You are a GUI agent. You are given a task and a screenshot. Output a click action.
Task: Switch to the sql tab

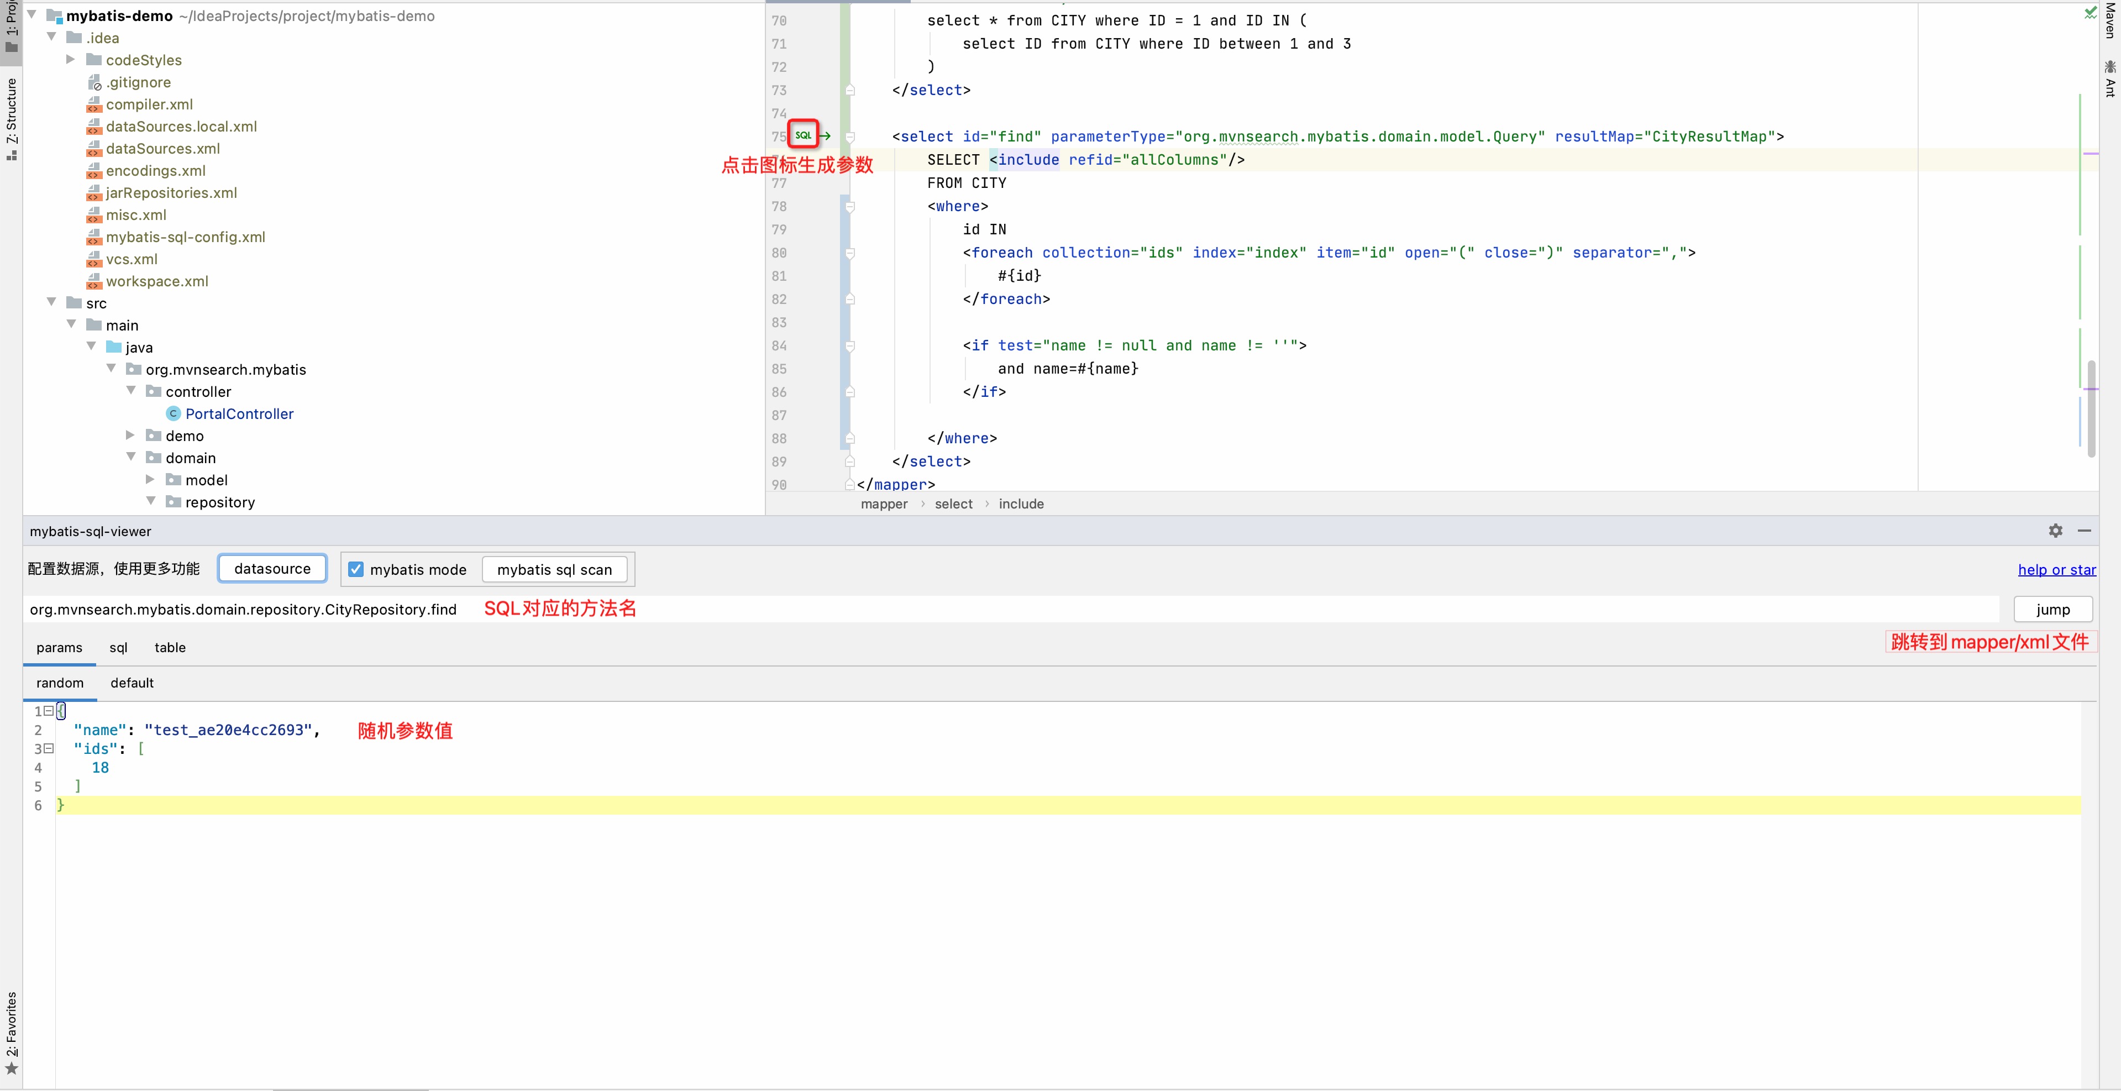point(118,647)
